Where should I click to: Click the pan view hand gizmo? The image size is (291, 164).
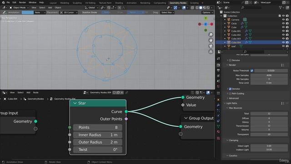(211, 41)
